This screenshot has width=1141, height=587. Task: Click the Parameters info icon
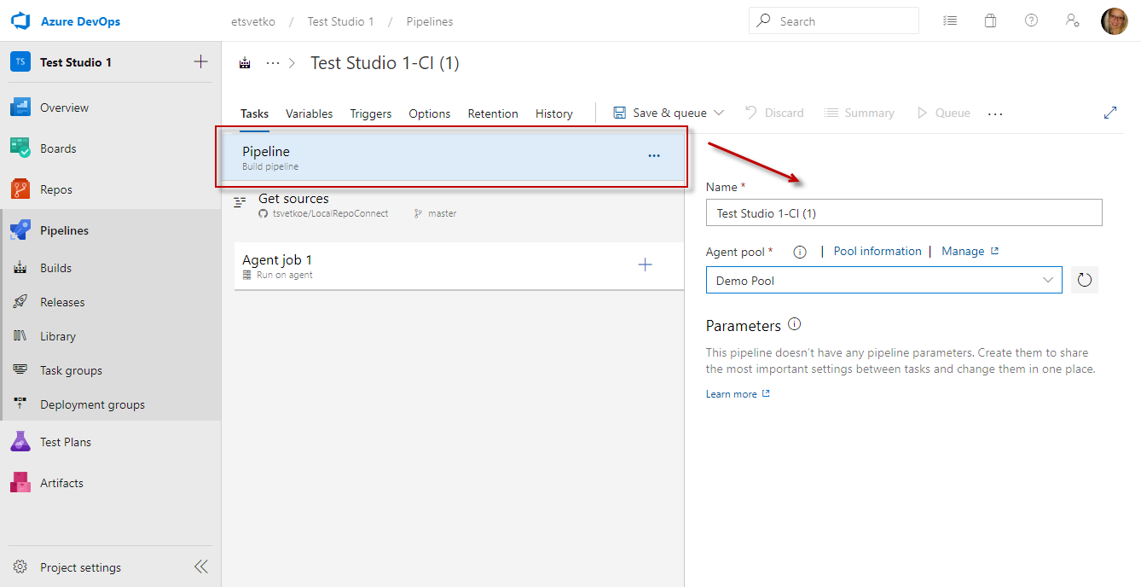point(795,324)
